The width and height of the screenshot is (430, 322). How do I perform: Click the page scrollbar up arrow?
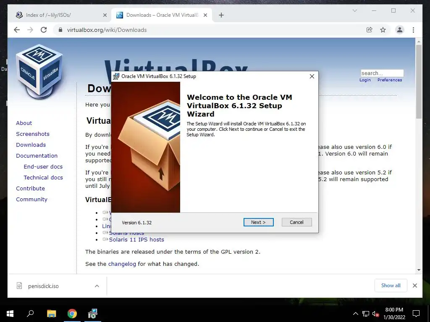419,42
